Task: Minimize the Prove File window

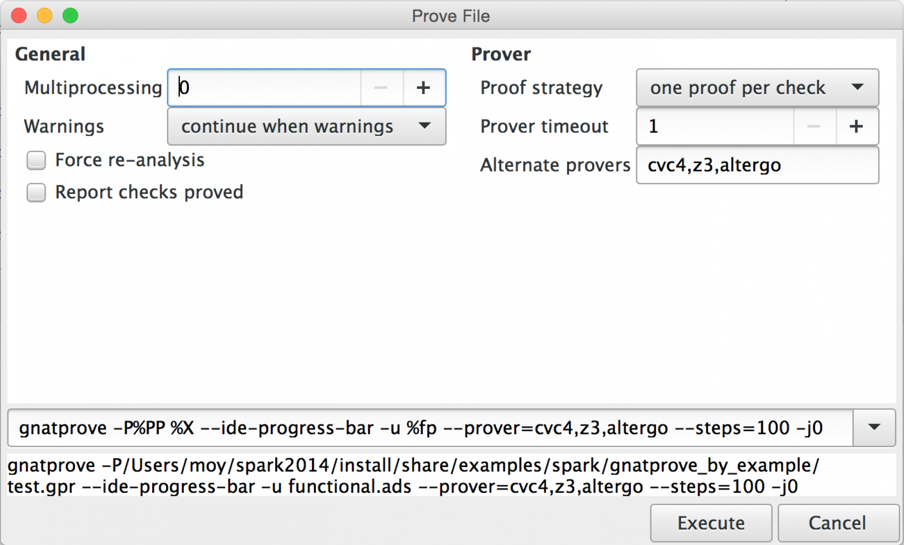Action: [45, 16]
